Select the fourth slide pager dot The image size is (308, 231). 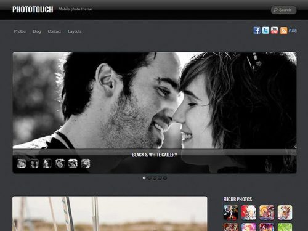pos(160,178)
